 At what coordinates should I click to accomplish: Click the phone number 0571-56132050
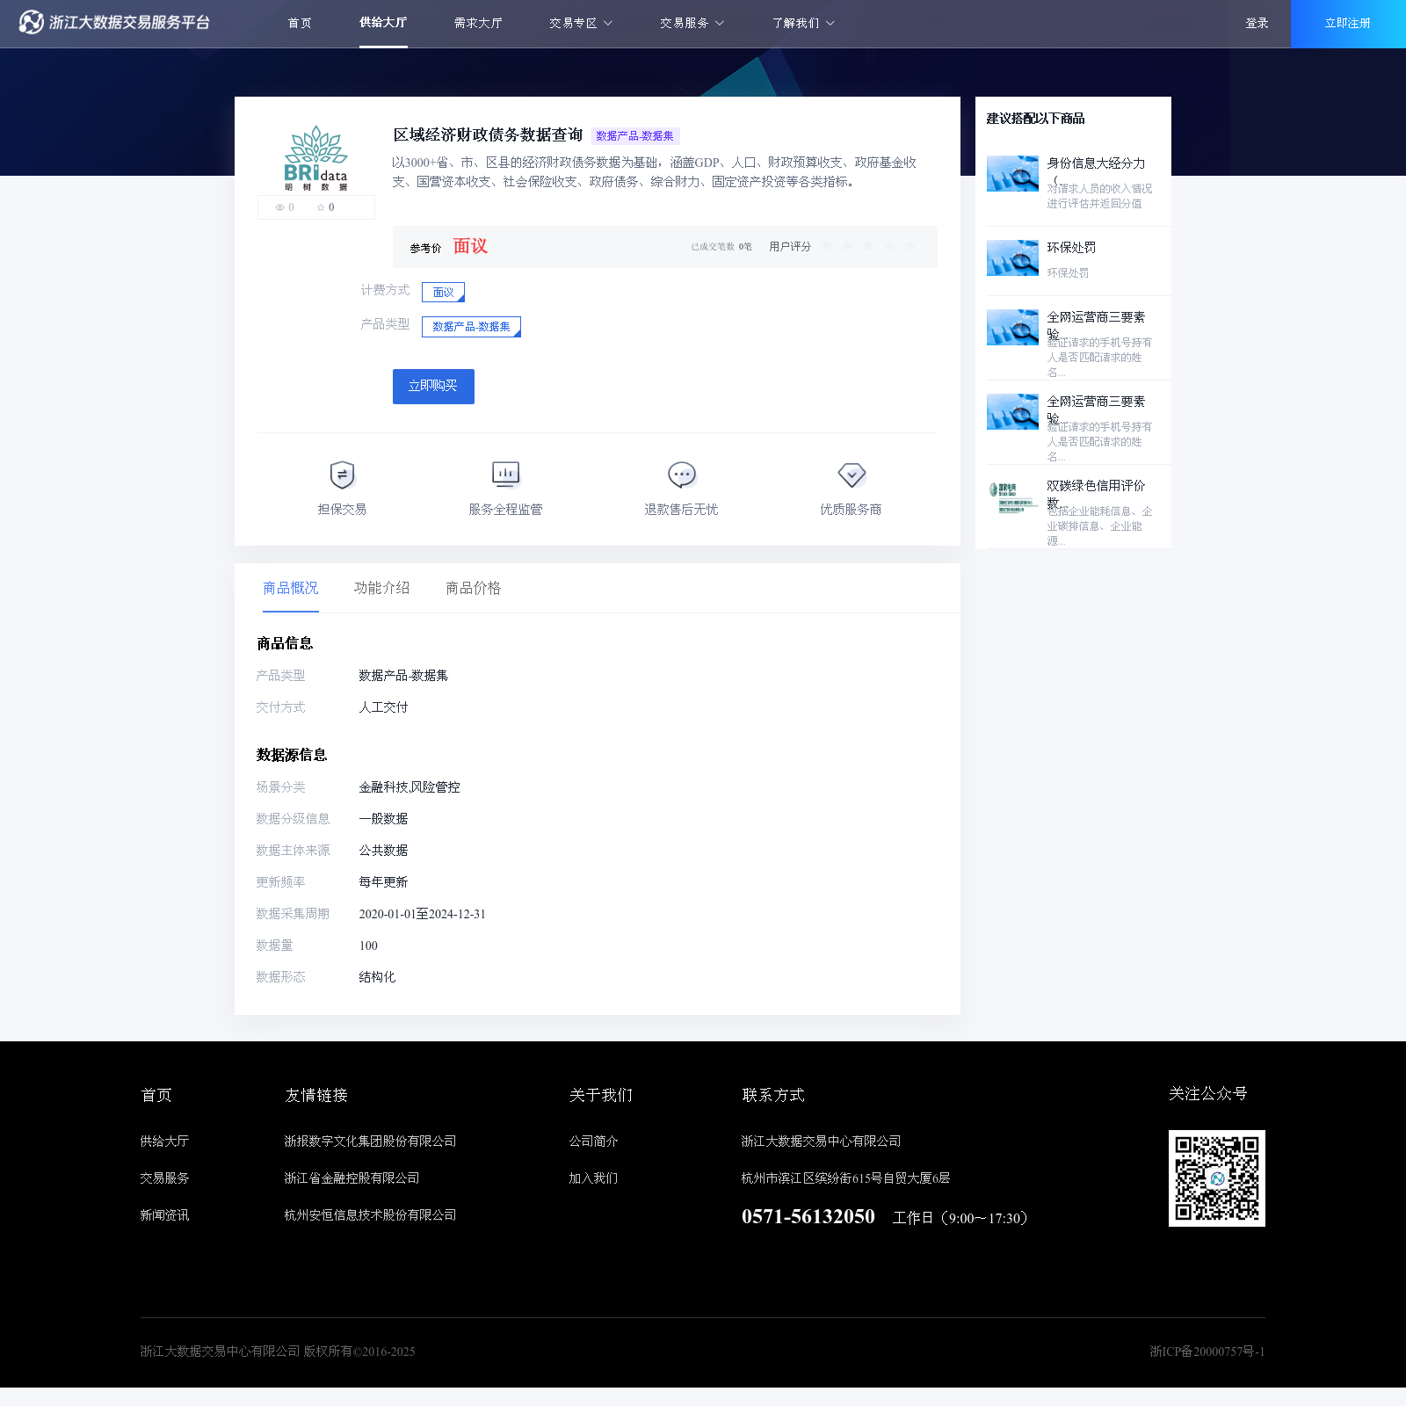point(808,1216)
